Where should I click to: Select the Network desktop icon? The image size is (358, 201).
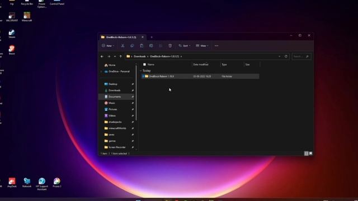(27, 183)
